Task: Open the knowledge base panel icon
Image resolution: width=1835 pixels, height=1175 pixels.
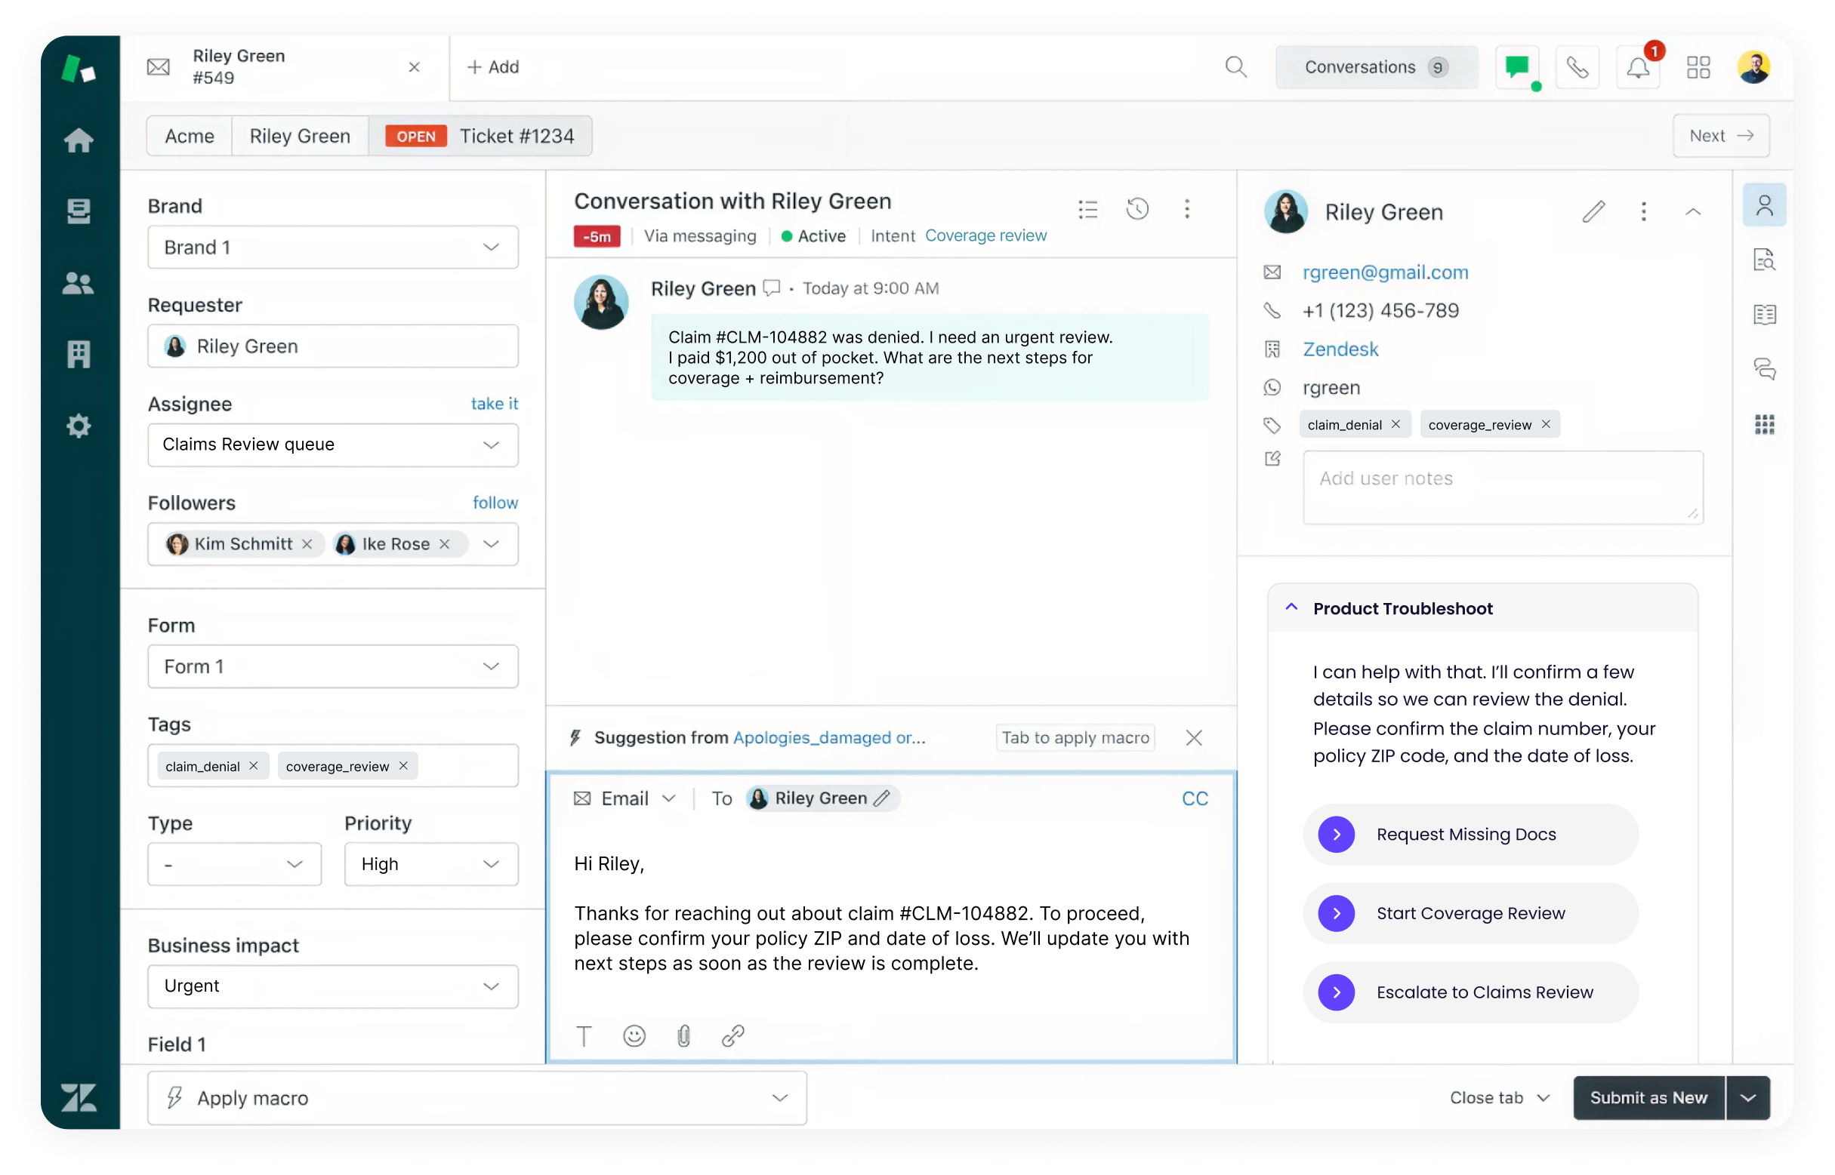Action: [x=1764, y=315]
